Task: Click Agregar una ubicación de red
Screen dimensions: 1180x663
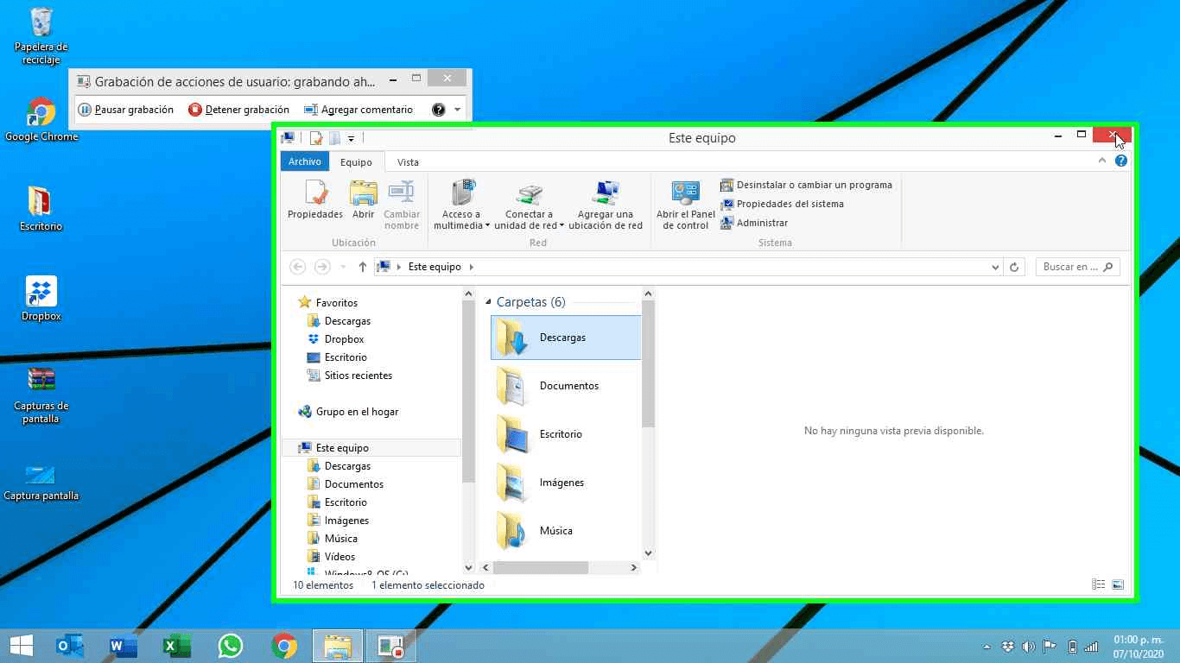Action: point(605,205)
